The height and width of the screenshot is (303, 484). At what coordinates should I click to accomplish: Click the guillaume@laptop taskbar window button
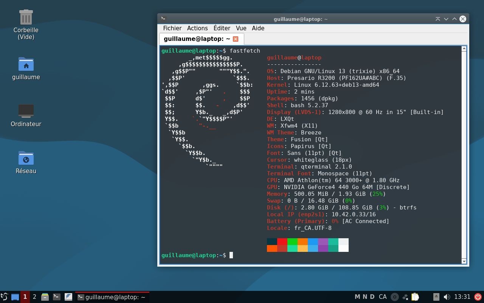pyautogui.click(x=112, y=297)
